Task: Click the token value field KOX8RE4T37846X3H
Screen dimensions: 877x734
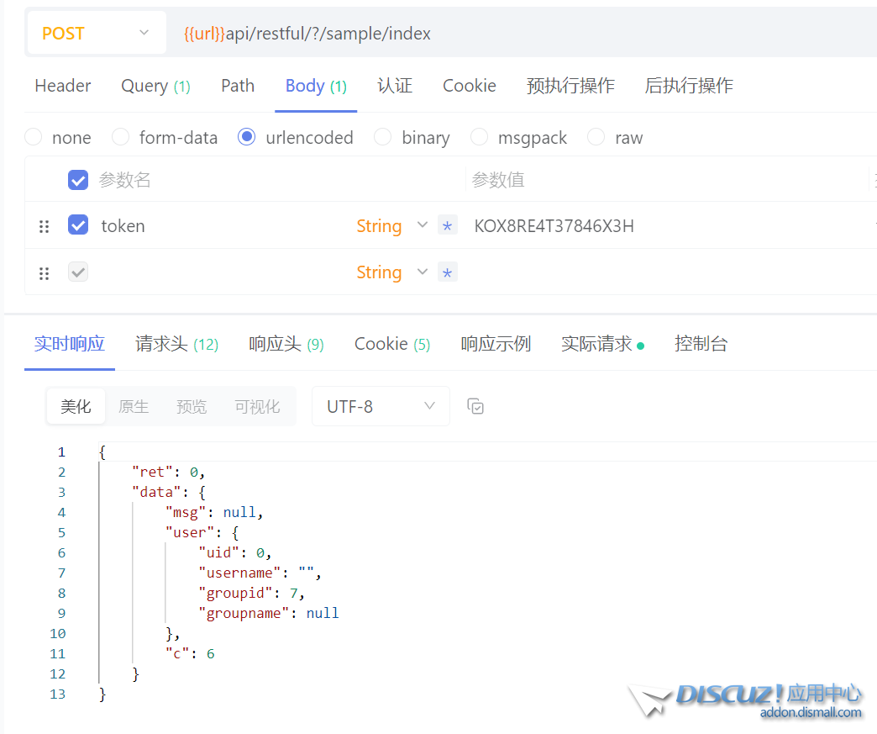Action: point(554,226)
